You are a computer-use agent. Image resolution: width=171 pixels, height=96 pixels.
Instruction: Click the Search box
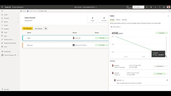coord(138,7)
